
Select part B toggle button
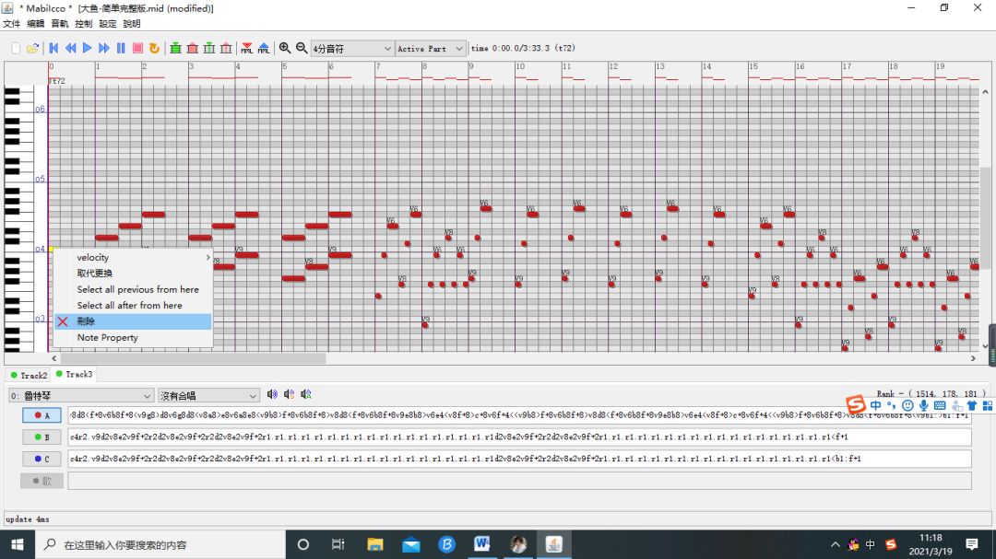pos(41,437)
